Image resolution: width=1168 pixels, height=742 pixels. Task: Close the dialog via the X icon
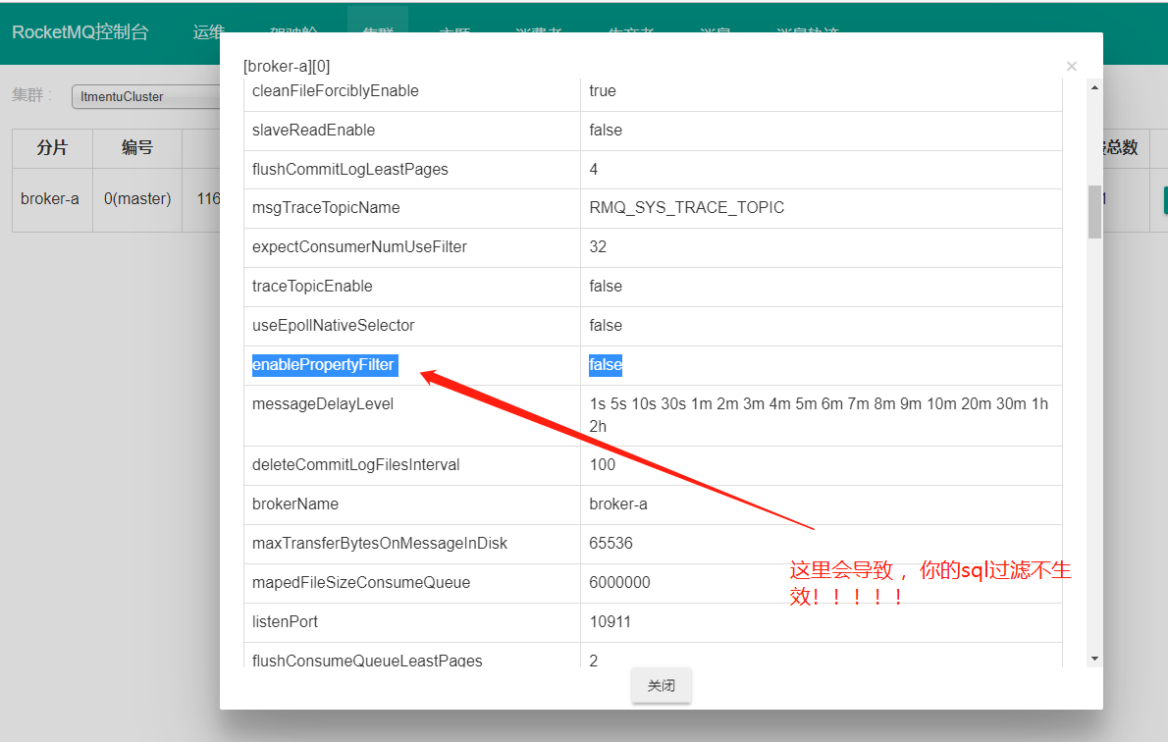coord(1071,66)
